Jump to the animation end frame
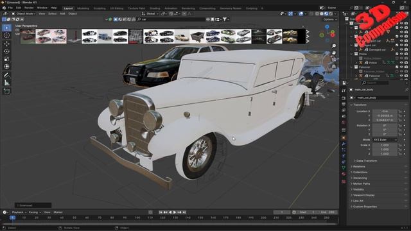 (184, 212)
